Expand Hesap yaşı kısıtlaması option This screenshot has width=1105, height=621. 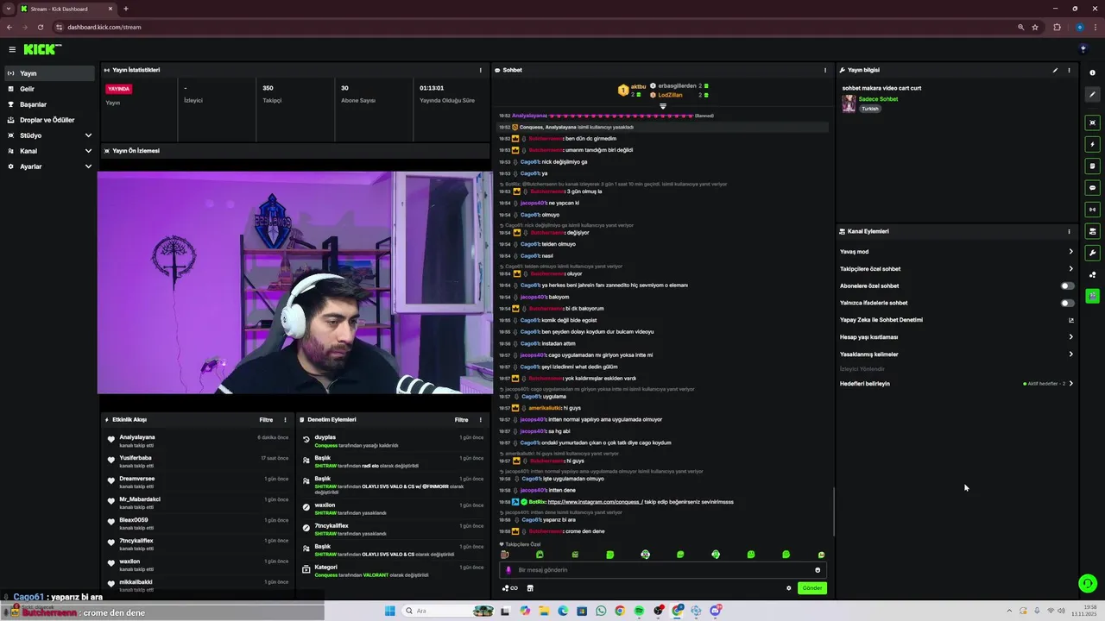pyautogui.click(x=1070, y=337)
